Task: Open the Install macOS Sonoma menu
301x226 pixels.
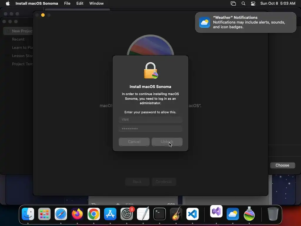Action: 37,3
